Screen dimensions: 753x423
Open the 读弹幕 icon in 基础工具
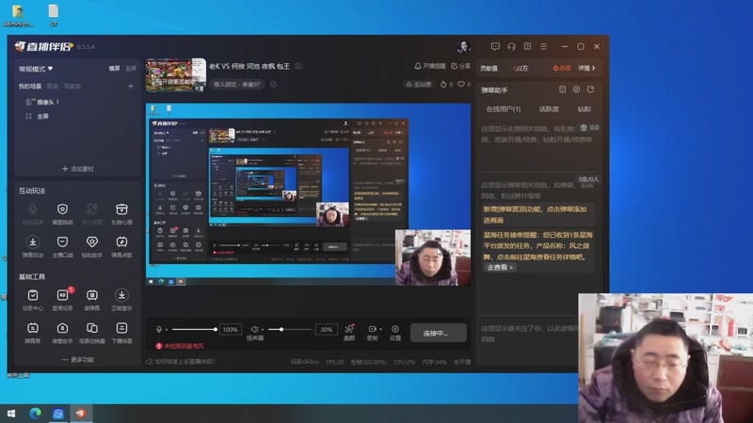[x=91, y=295]
